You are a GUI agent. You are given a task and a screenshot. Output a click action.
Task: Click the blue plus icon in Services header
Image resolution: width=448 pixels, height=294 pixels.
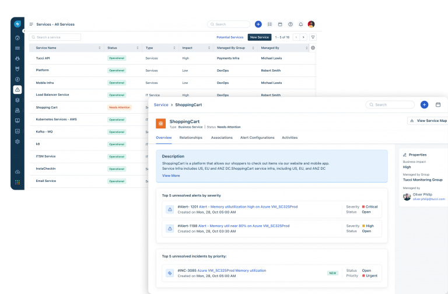coord(258,24)
